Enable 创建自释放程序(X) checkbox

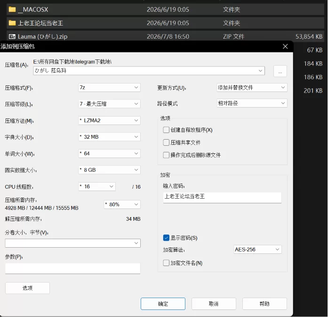(x=166, y=130)
